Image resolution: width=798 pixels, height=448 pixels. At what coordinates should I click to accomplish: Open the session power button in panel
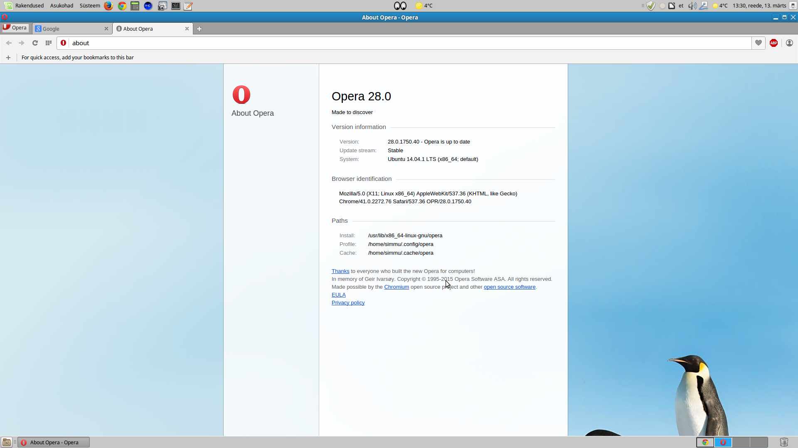(793, 6)
